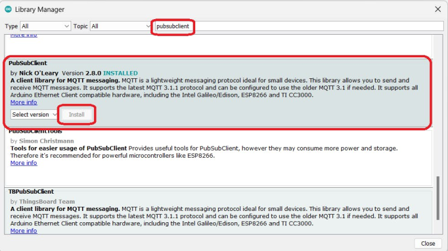Open the Type filter dropdown
This screenshot has height=251, width=448.
(x=46, y=26)
